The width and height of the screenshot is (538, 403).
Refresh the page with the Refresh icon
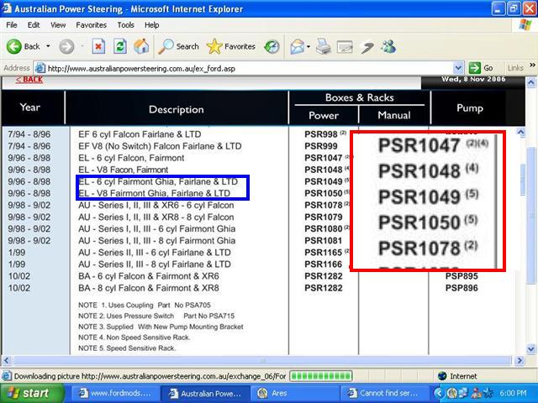coord(120,46)
